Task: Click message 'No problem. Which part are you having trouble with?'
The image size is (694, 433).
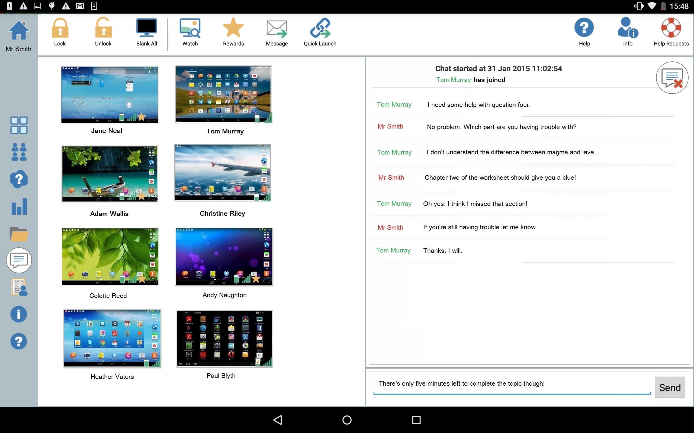Action: pos(502,127)
